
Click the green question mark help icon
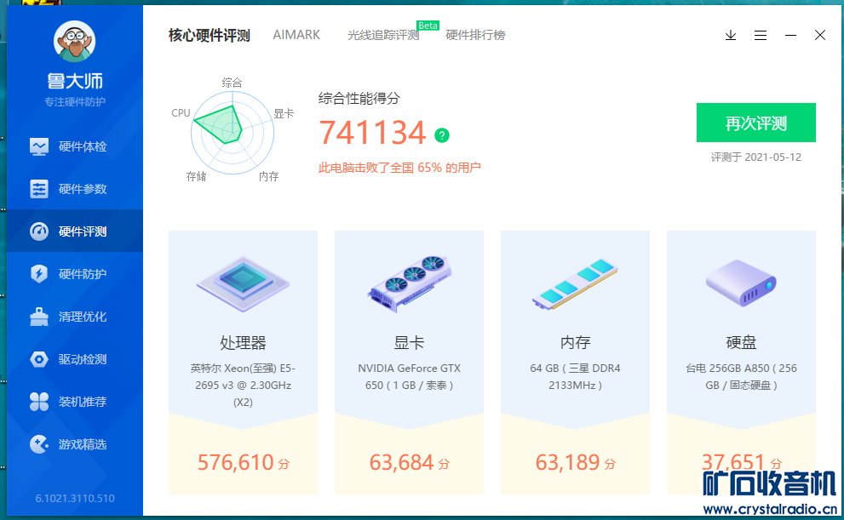pyautogui.click(x=442, y=135)
